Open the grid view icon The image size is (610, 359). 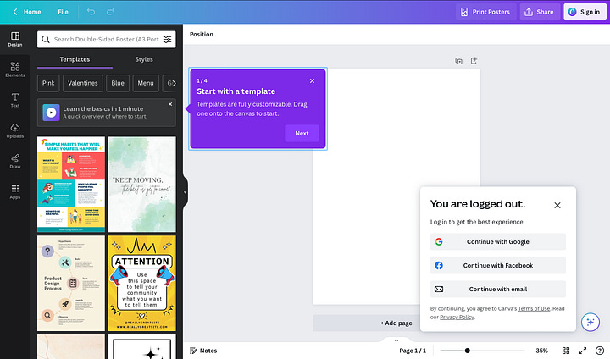point(566,351)
